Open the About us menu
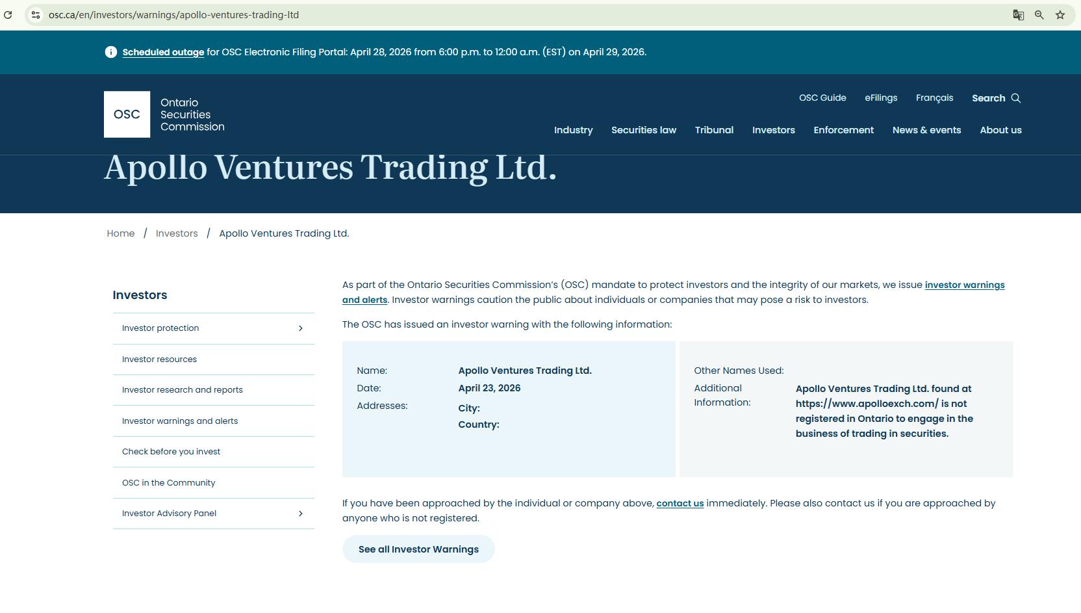 [1001, 130]
